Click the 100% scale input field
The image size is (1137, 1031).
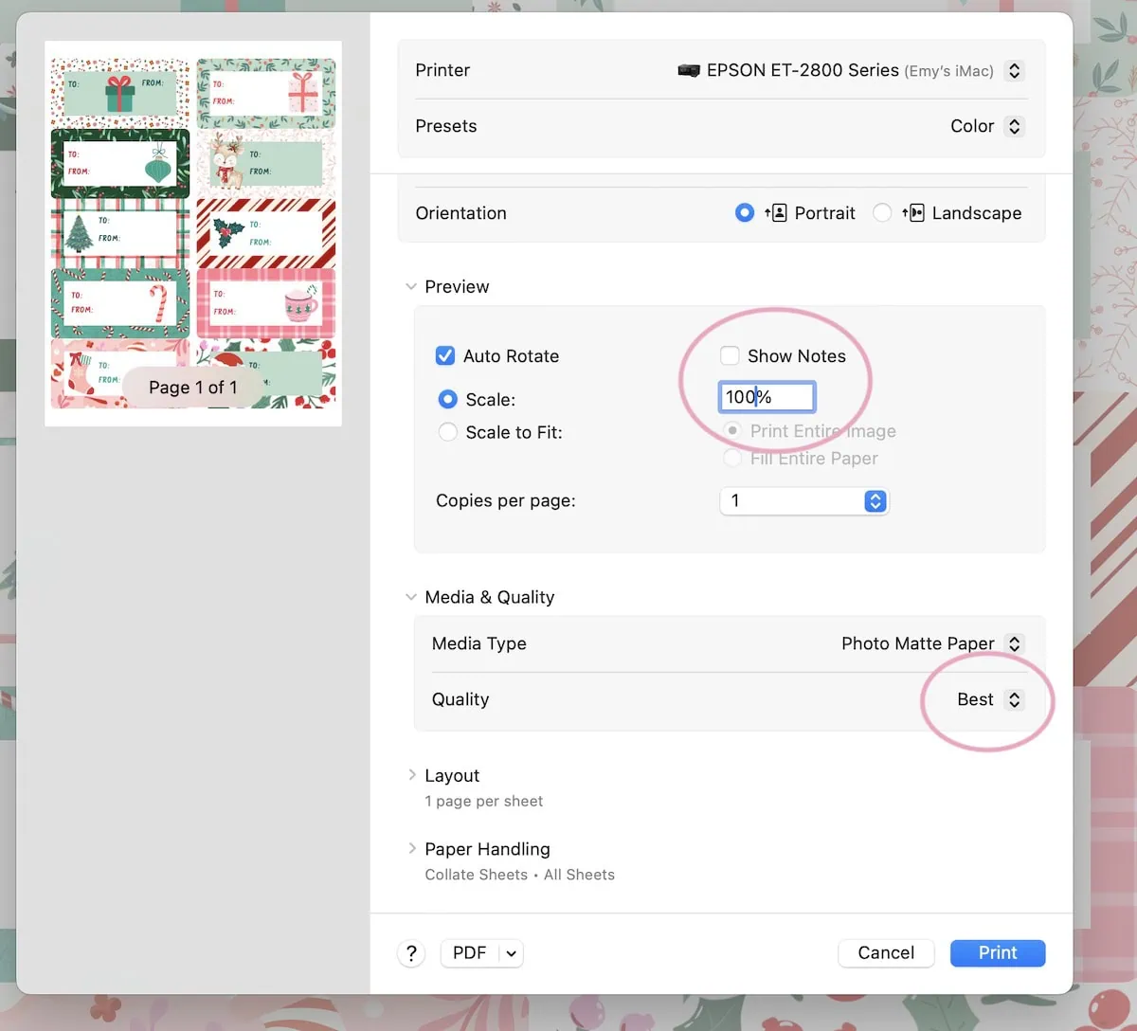(x=766, y=397)
